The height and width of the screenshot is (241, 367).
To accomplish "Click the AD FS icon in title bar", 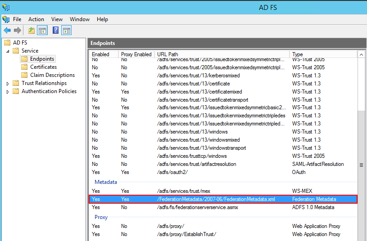I will point(6,8).
